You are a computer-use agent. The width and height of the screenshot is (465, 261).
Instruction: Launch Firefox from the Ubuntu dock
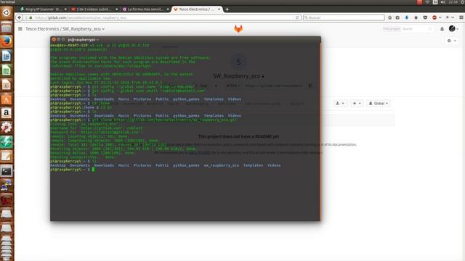[7, 41]
